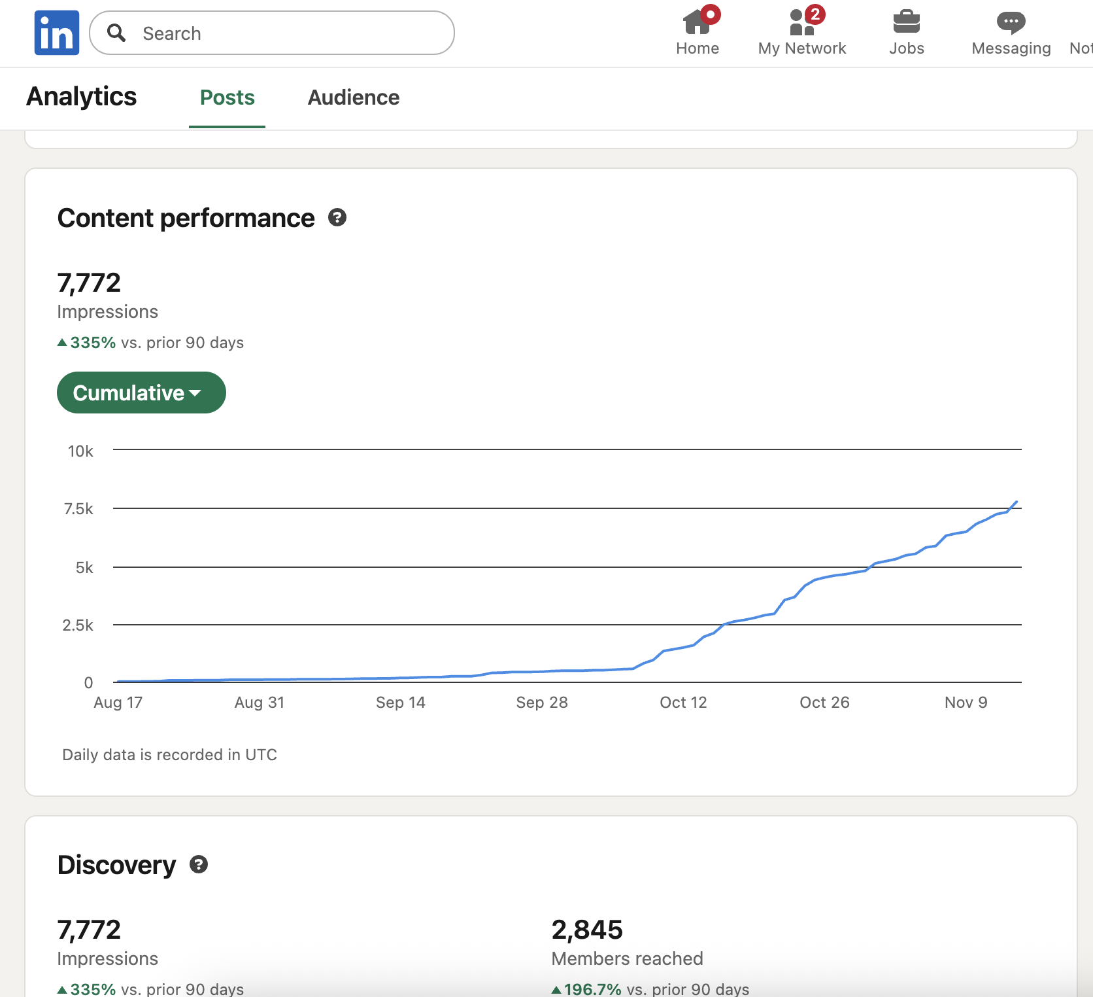The height and width of the screenshot is (997, 1093).
Task: Click the LinkedIn logo icon
Action: point(57,33)
